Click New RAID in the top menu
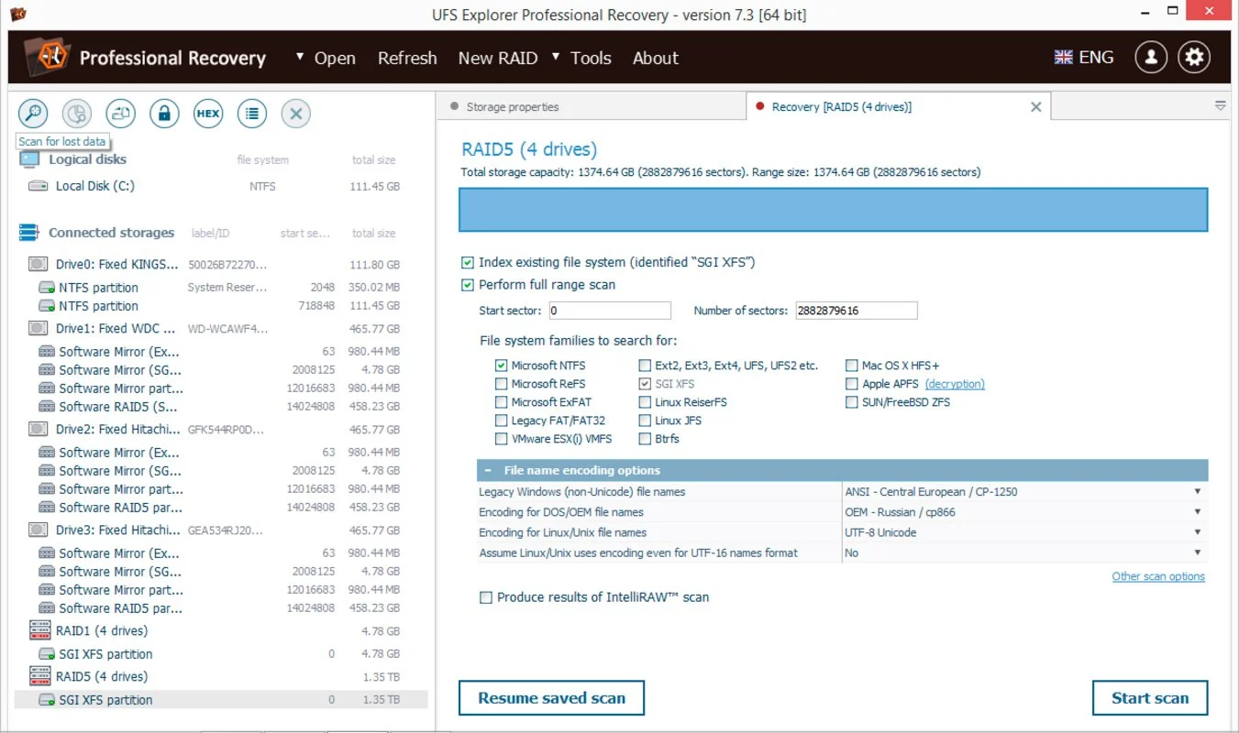 [x=498, y=58]
